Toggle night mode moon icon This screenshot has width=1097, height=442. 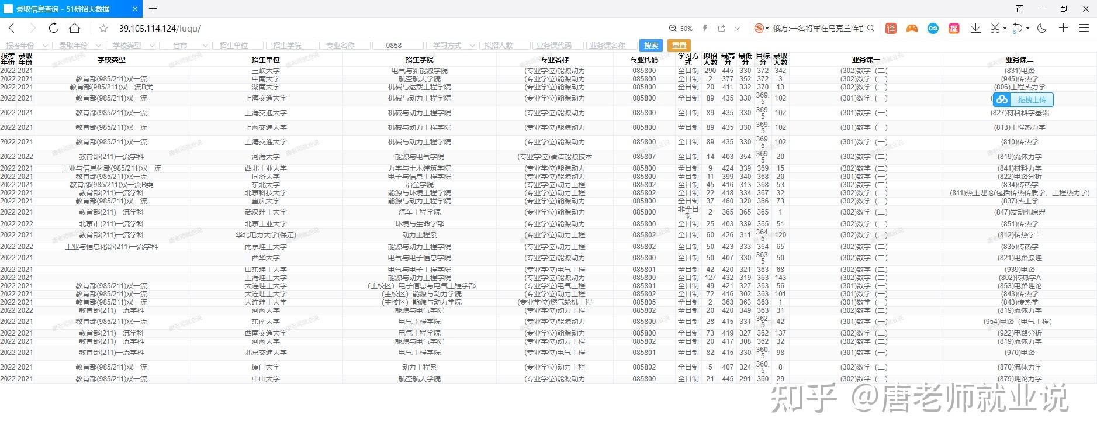click(x=1041, y=28)
